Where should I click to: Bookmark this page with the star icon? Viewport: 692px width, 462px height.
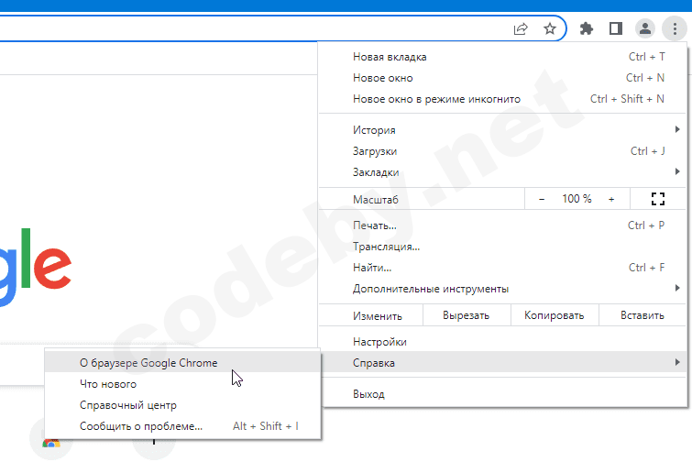tap(549, 29)
